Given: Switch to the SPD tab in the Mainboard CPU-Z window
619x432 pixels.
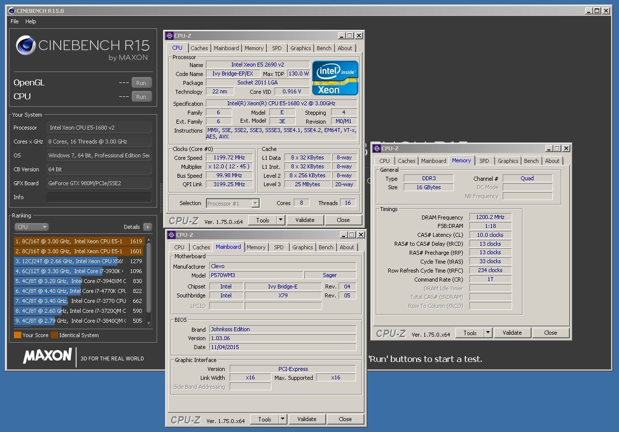Looking at the screenshot, I should pyautogui.click(x=279, y=247).
